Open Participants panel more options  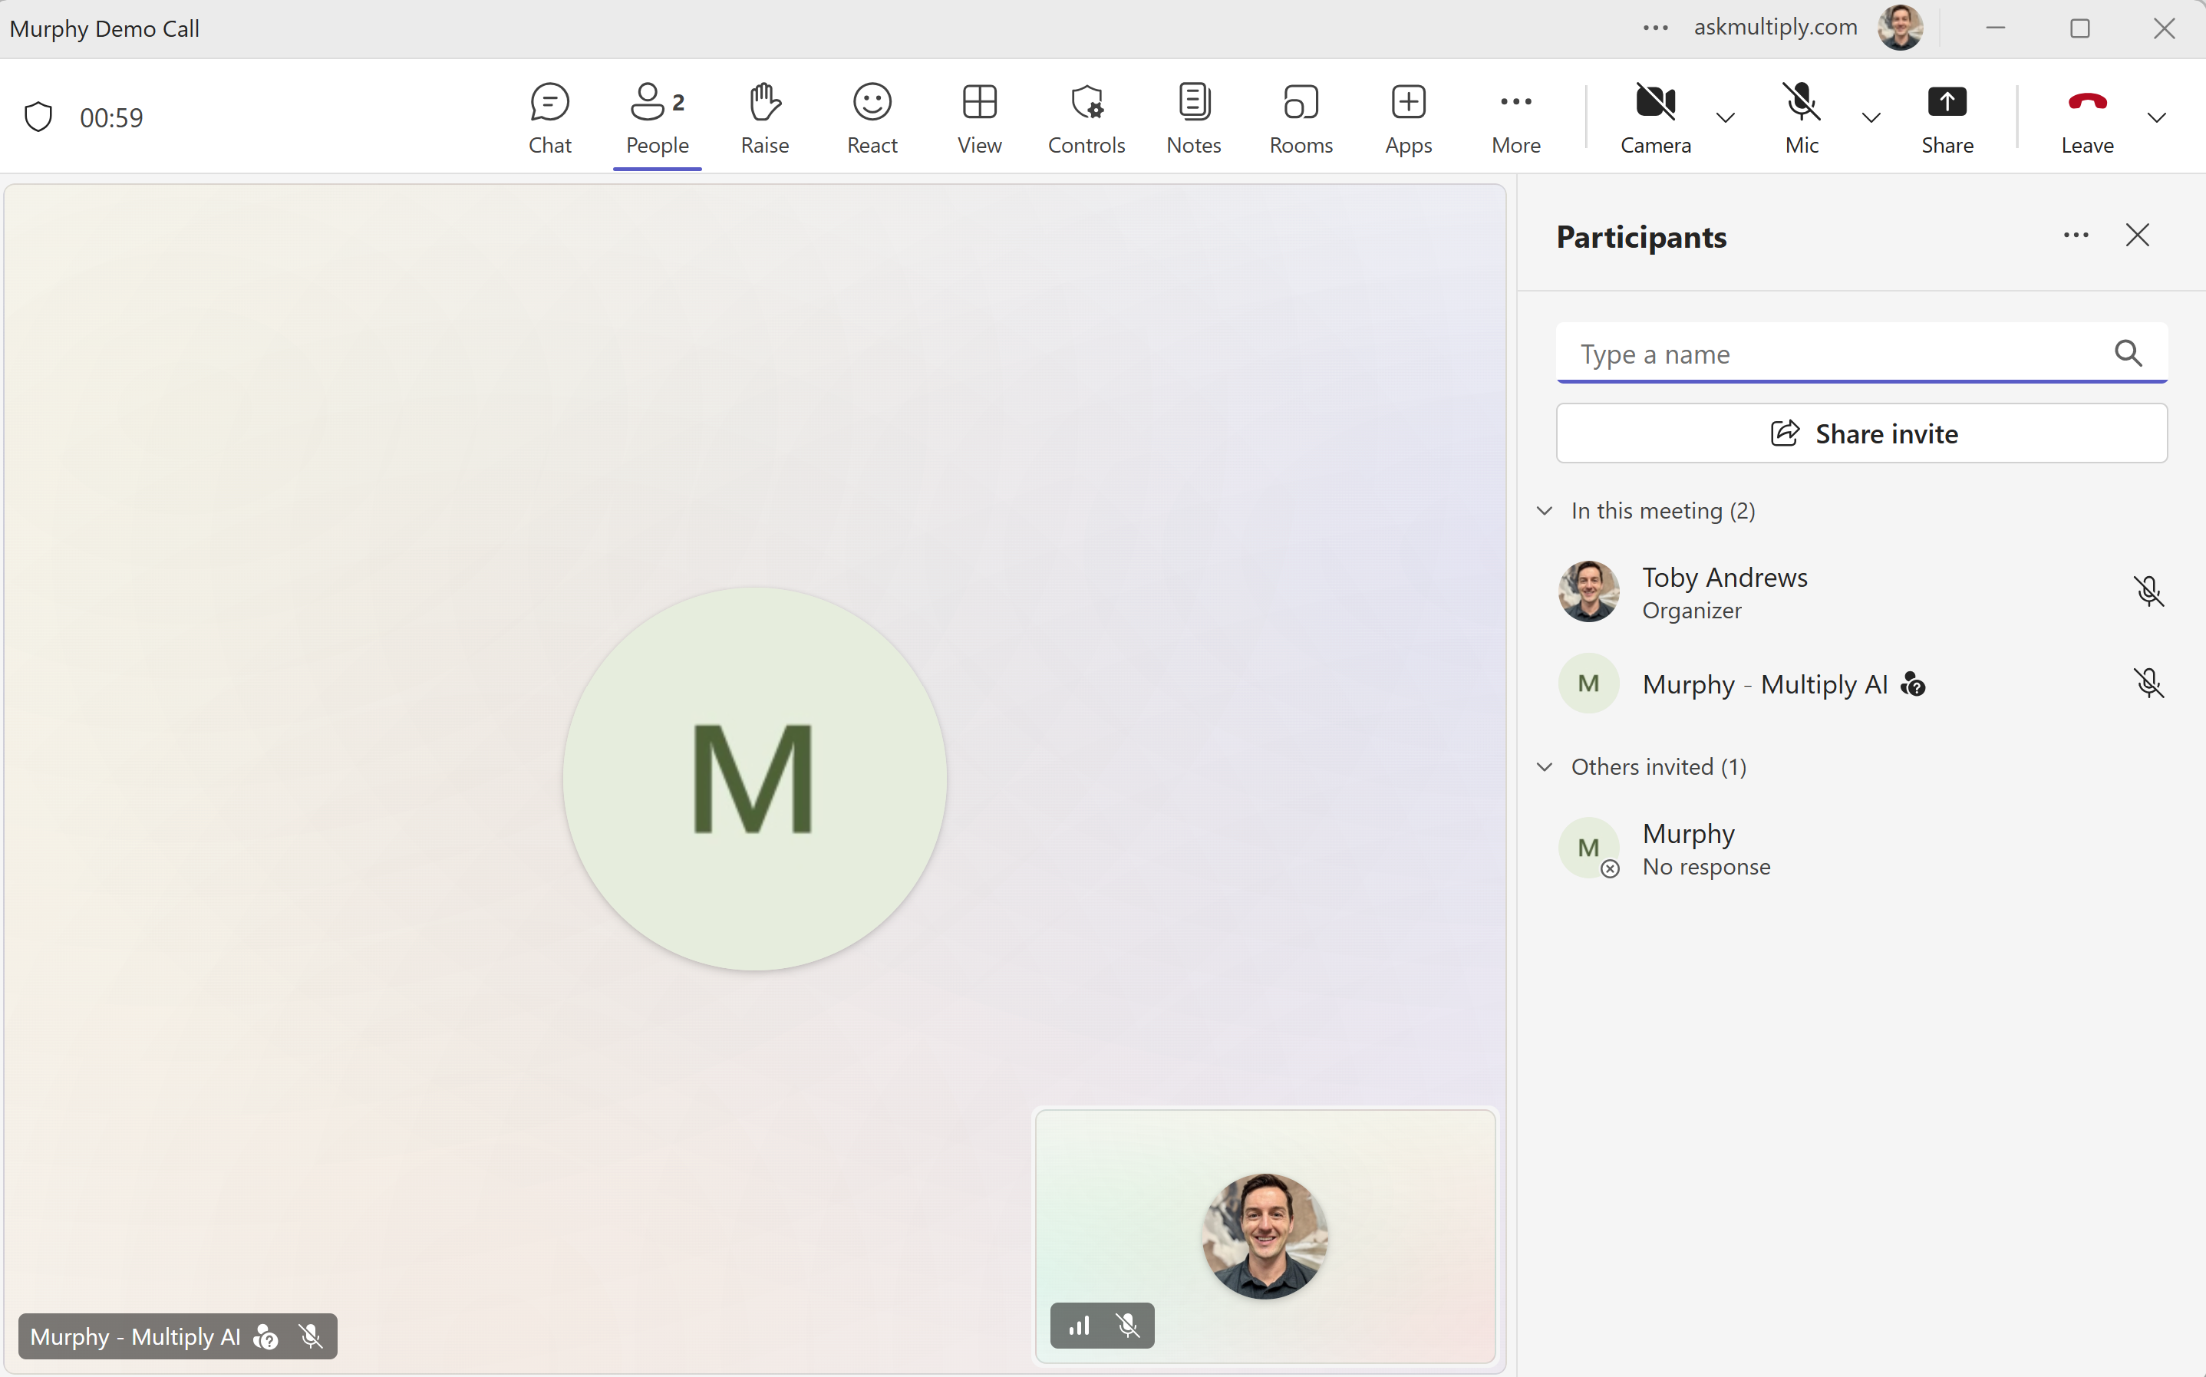click(2076, 235)
